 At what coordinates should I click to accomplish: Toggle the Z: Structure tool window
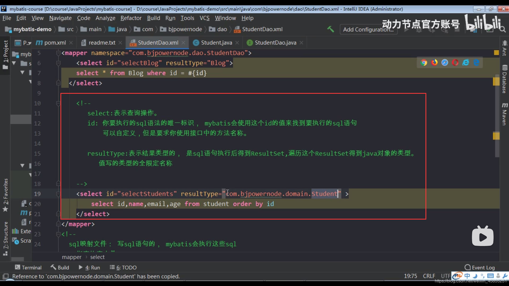(5, 238)
